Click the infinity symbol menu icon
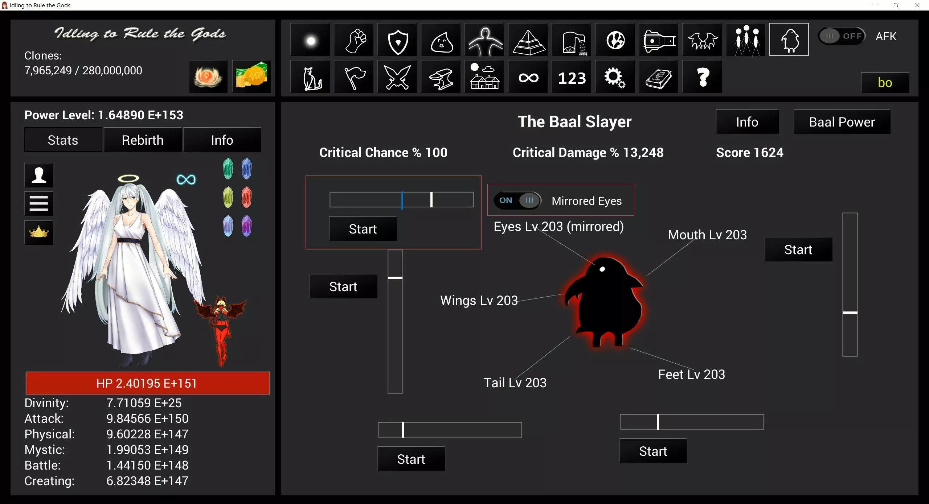Viewport: 929px width, 504px height. pos(528,77)
